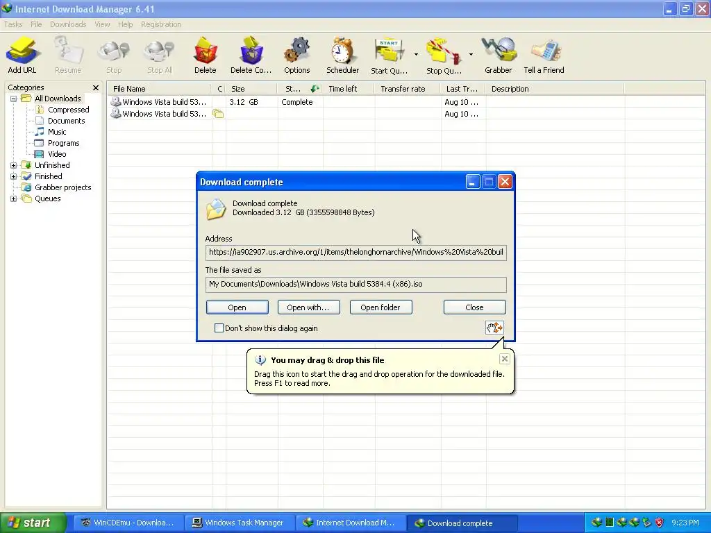
Task: Click the Delete toolbar icon
Action: [x=206, y=56]
